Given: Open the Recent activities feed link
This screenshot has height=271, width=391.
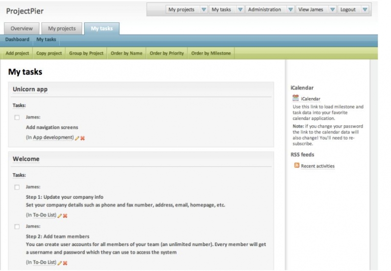Looking at the screenshot, I should pos(318,166).
